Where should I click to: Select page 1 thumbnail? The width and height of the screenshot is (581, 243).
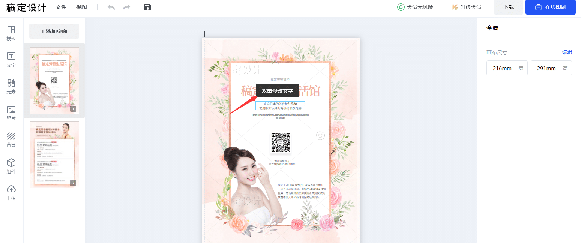54,80
